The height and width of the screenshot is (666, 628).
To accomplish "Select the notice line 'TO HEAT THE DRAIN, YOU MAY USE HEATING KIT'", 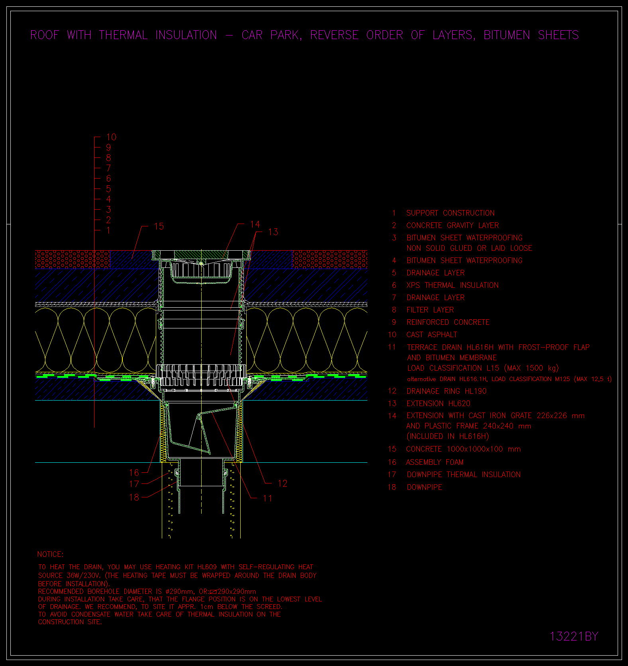I will point(176,567).
